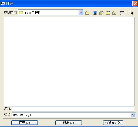Cancel with the 取消(C) button
Viewport: 138px width, 127px height.
[69, 123]
